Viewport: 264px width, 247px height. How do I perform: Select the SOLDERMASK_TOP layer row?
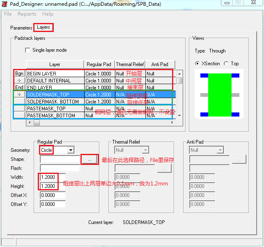(101, 94)
